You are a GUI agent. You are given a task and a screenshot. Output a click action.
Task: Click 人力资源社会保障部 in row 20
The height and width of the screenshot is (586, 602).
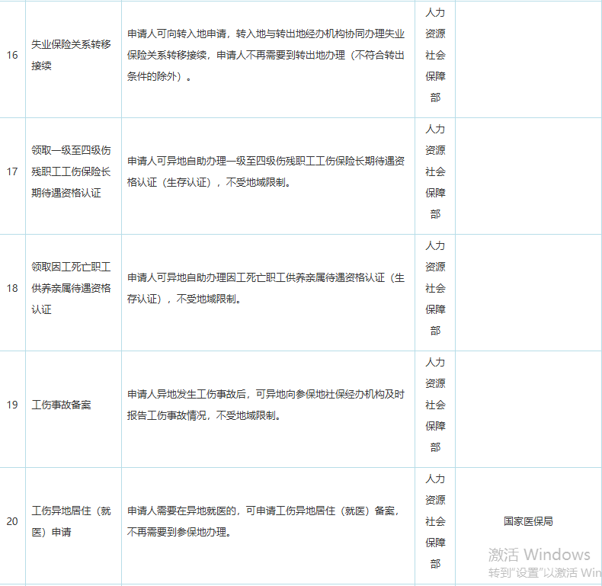[x=435, y=521]
